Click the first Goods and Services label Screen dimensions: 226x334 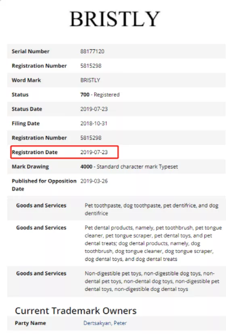point(41,206)
